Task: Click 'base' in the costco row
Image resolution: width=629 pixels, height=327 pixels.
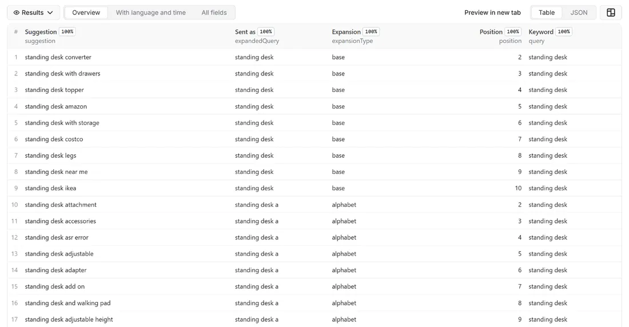Action: click(338, 139)
